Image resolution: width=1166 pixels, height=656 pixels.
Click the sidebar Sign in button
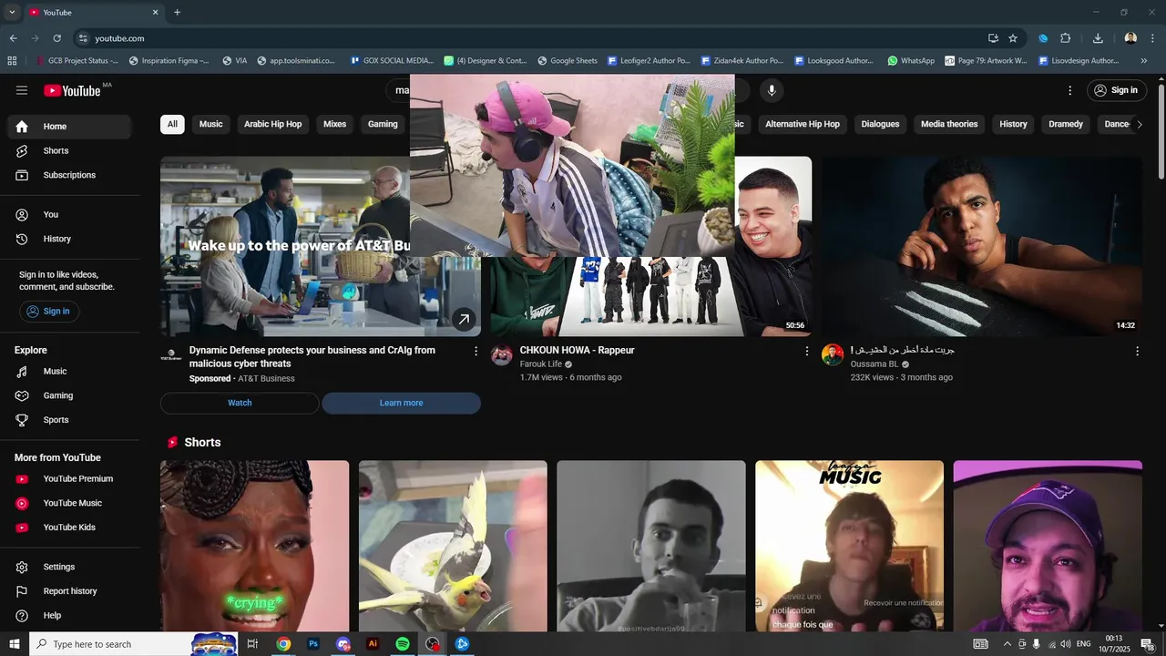[x=49, y=312]
